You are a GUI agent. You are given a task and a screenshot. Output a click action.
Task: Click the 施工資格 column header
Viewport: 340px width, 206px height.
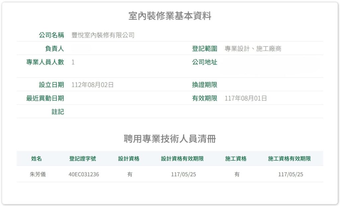[x=236, y=159]
